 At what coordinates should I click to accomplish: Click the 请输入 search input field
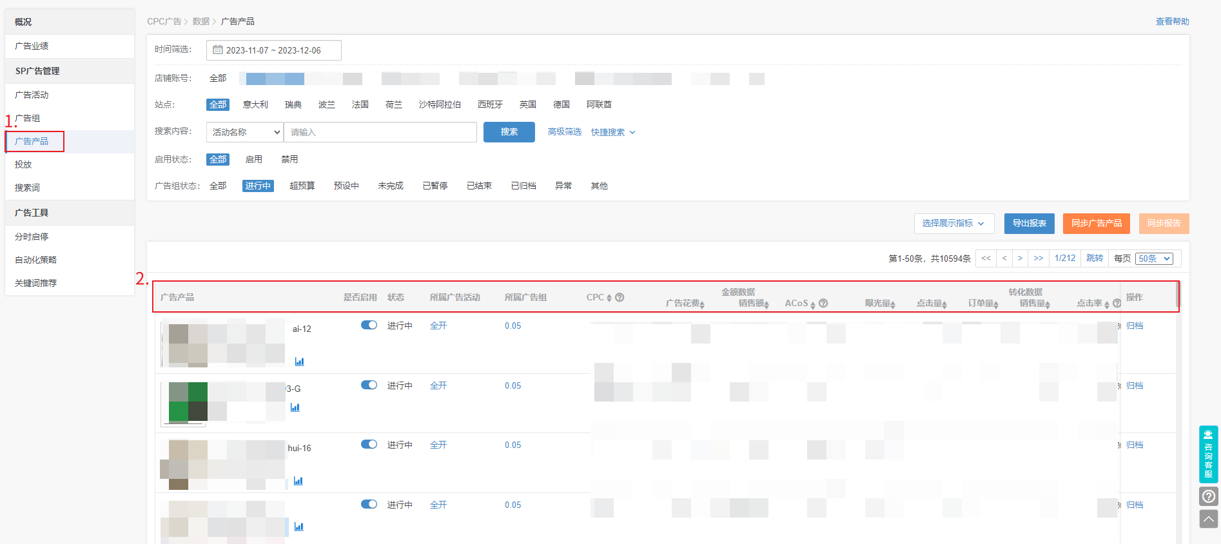pyautogui.click(x=380, y=132)
